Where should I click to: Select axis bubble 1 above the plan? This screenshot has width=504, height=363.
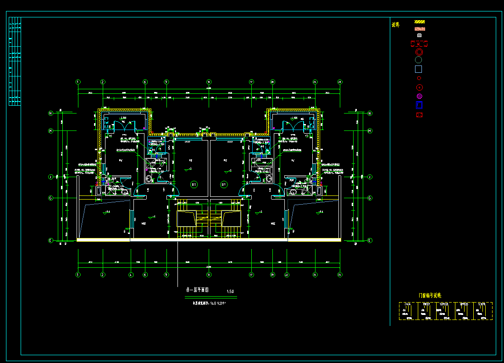click(78, 82)
